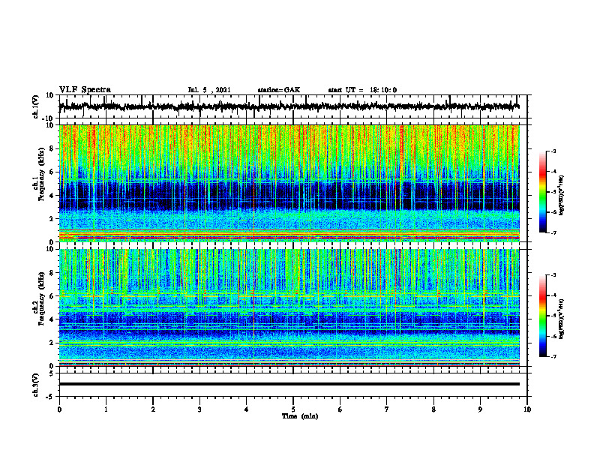Click time-axis tick label "2"

point(153,409)
